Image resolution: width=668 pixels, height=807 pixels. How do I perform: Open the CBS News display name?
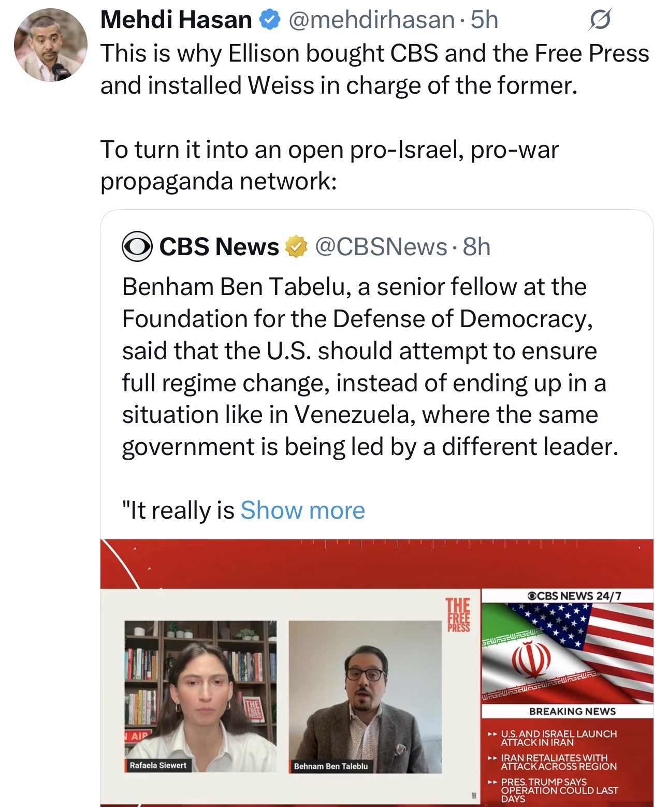point(219,247)
